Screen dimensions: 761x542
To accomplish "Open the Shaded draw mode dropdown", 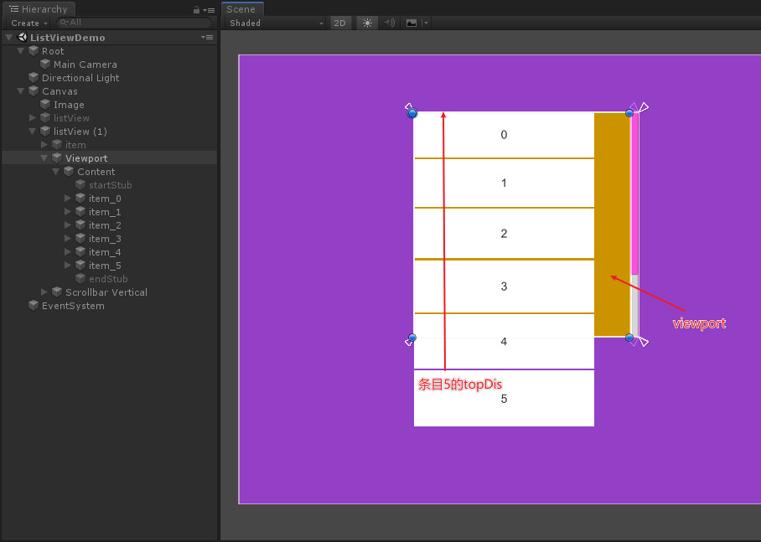I will pos(276,23).
